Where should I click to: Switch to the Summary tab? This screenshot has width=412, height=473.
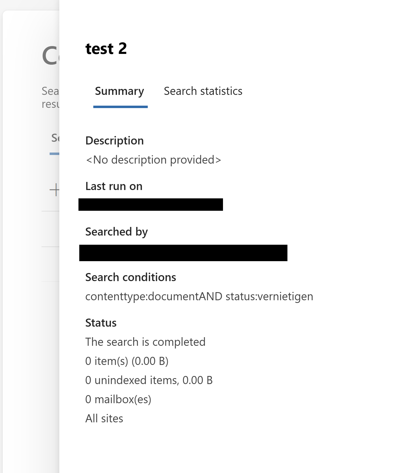(119, 91)
